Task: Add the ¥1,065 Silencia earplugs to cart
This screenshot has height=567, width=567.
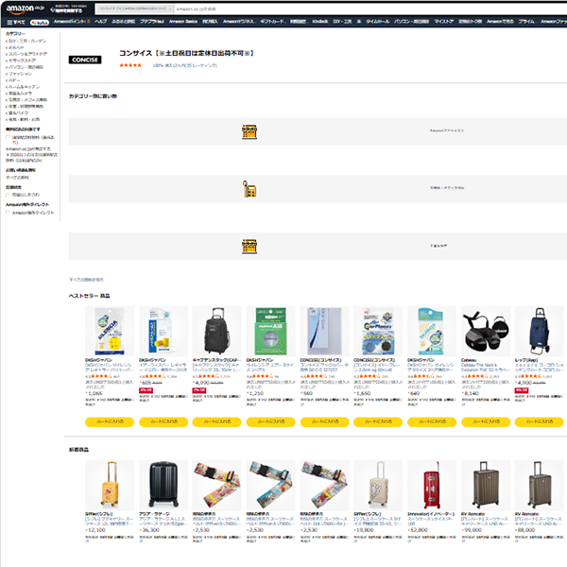Action: pyautogui.click(x=110, y=422)
